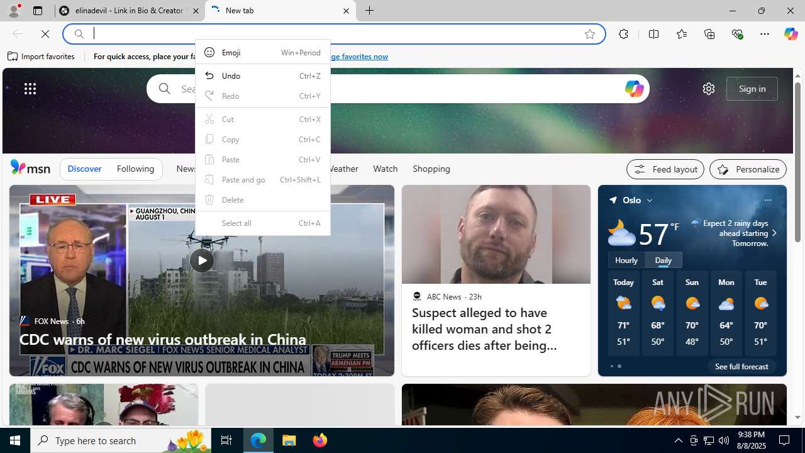Close the New tab tab
This screenshot has height=453, width=805.
point(346,11)
